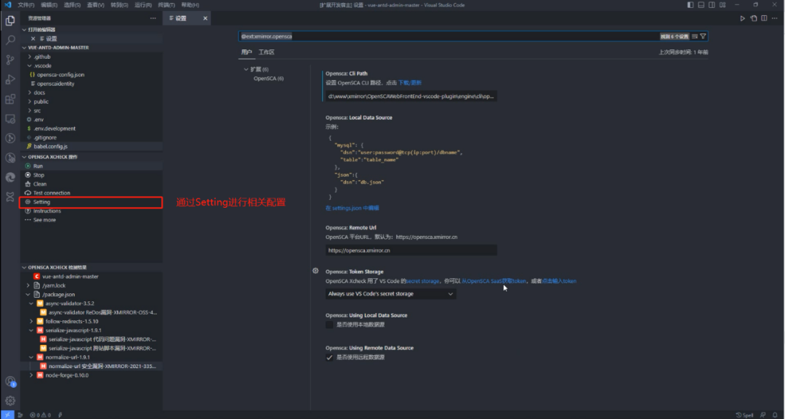The width and height of the screenshot is (785, 419).
Task: Open the 文件(F) menu
Action: [26, 5]
